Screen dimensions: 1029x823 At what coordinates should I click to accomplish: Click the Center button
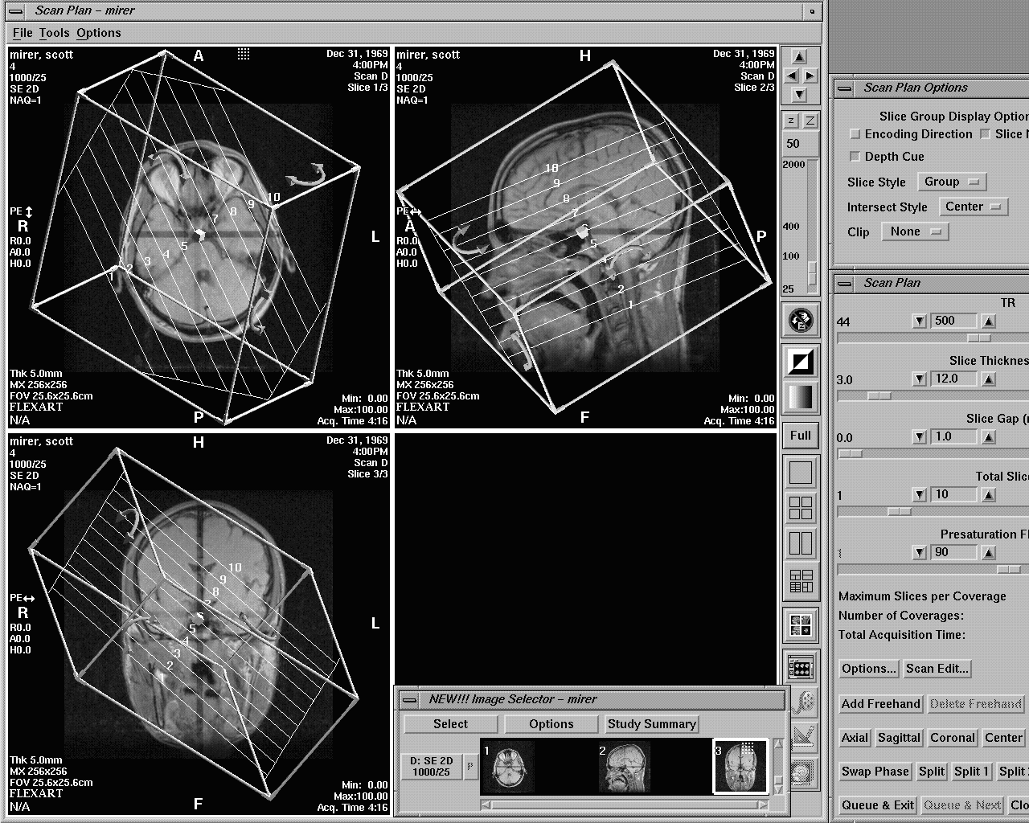(x=1004, y=738)
